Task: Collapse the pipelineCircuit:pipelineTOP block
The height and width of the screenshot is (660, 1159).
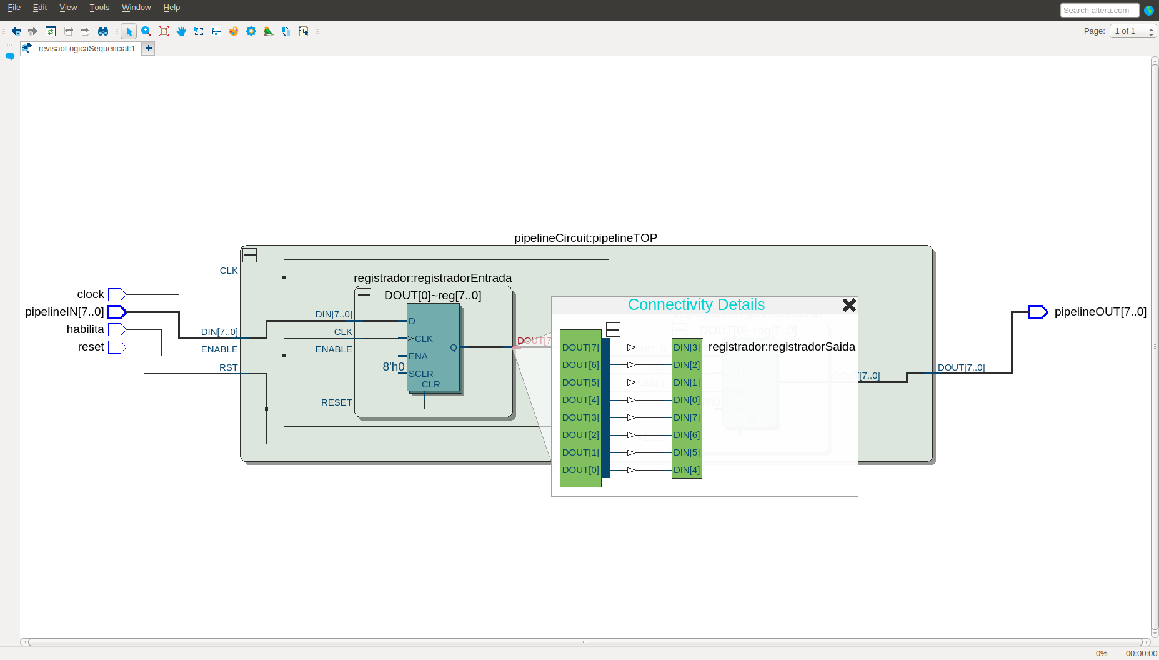Action: click(249, 255)
